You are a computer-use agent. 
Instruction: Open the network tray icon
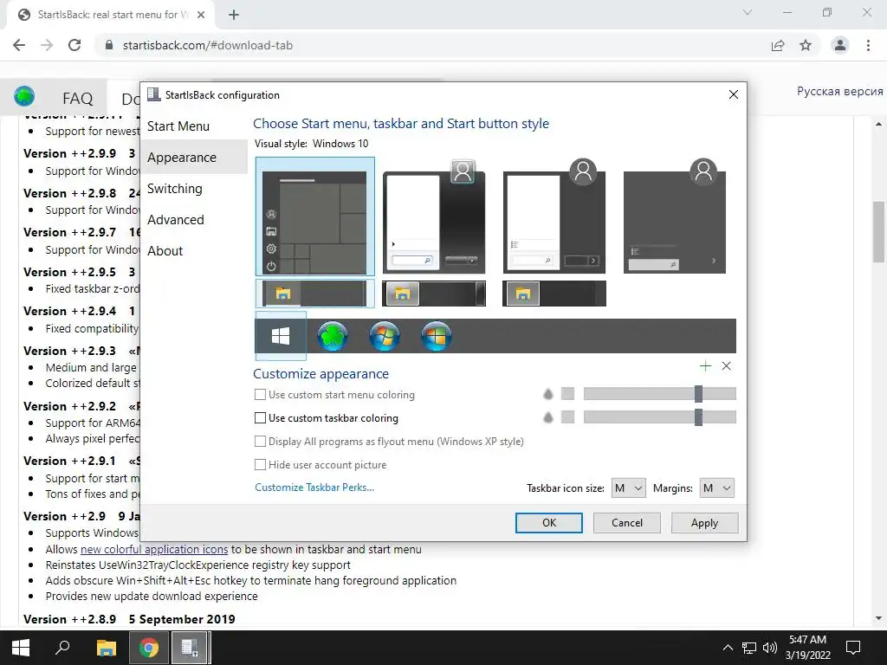tap(749, 648)
